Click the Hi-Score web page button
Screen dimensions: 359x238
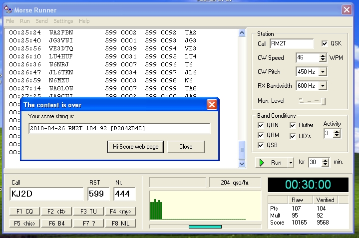pyautogui.click(x=135, y=147)
